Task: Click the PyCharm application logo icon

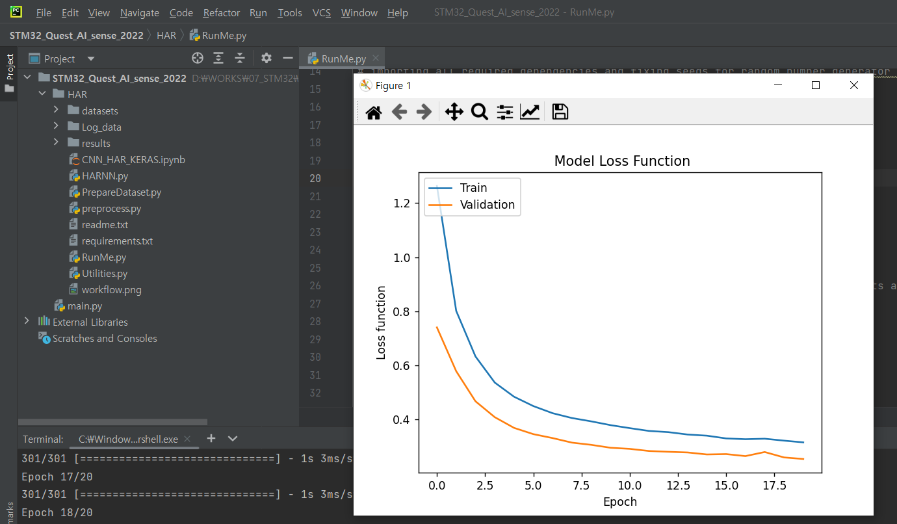Action: pos(16,12)
